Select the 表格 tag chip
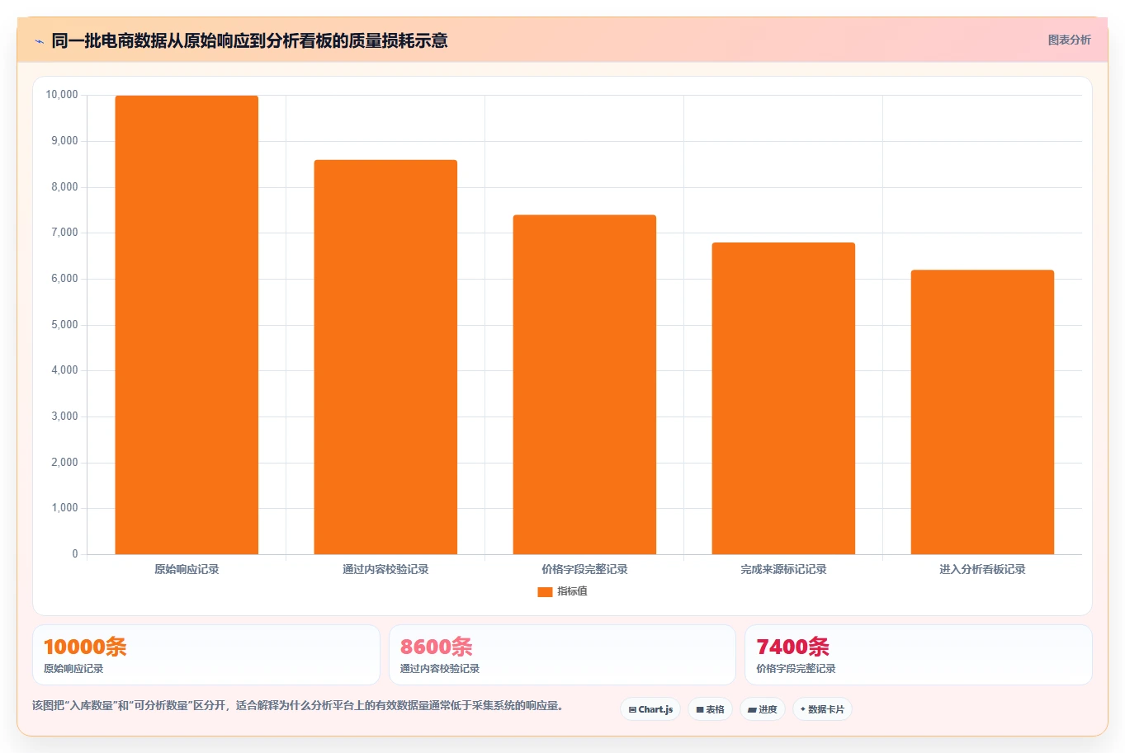The height and width of the screenshot is (753, 1125). coord(710,709)
